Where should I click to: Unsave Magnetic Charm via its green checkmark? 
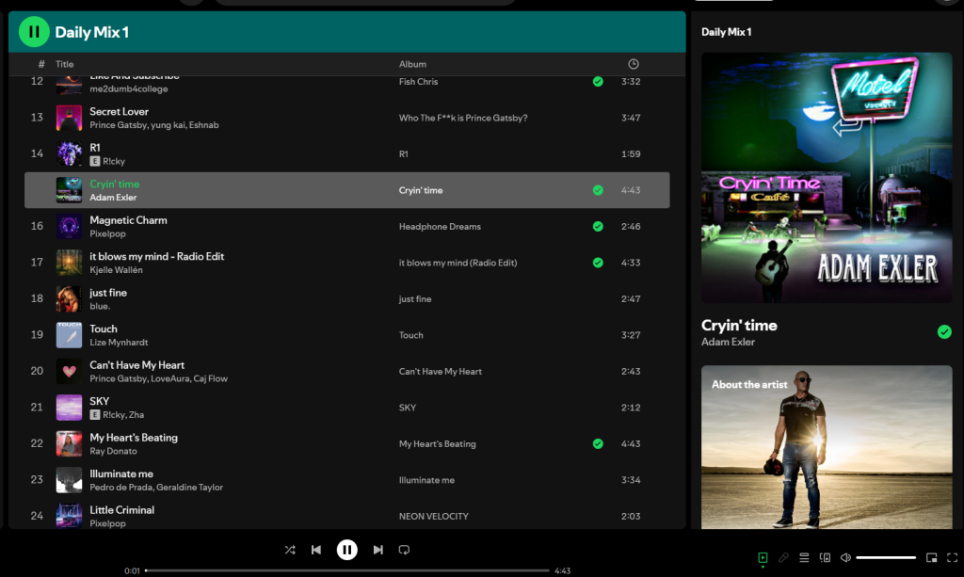[x=598, y=226]
